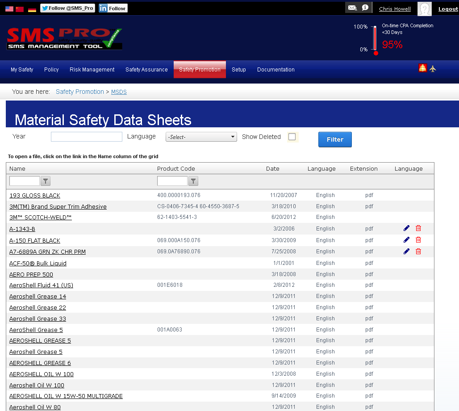Delete the A7-6889A GRN ZK CHR PRM record
Image resolution: width=459 pixels, height=411 pixels.
point(418,251)
